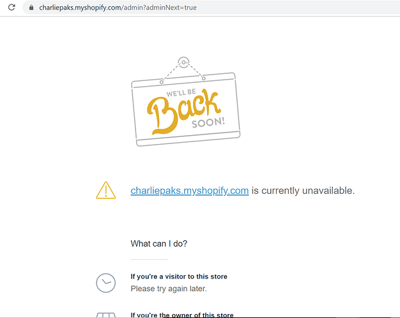Open the charliepaks.myshopify.com link
Viewport: 400px width, 318px height.
190,191
